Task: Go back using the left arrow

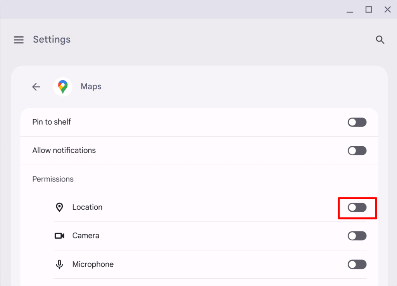Action: coord(36,87)
